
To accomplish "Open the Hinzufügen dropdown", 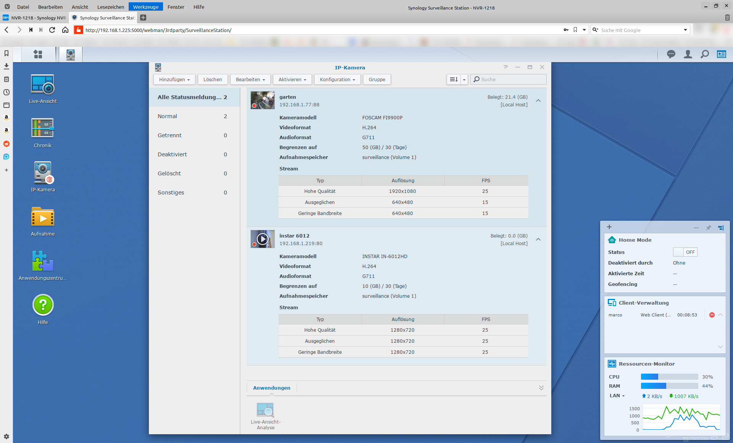I will coord(174,79).
